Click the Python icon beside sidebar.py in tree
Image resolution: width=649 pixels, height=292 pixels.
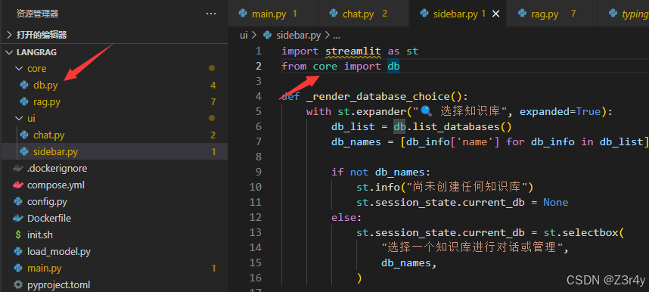click(x=24, y=151)
